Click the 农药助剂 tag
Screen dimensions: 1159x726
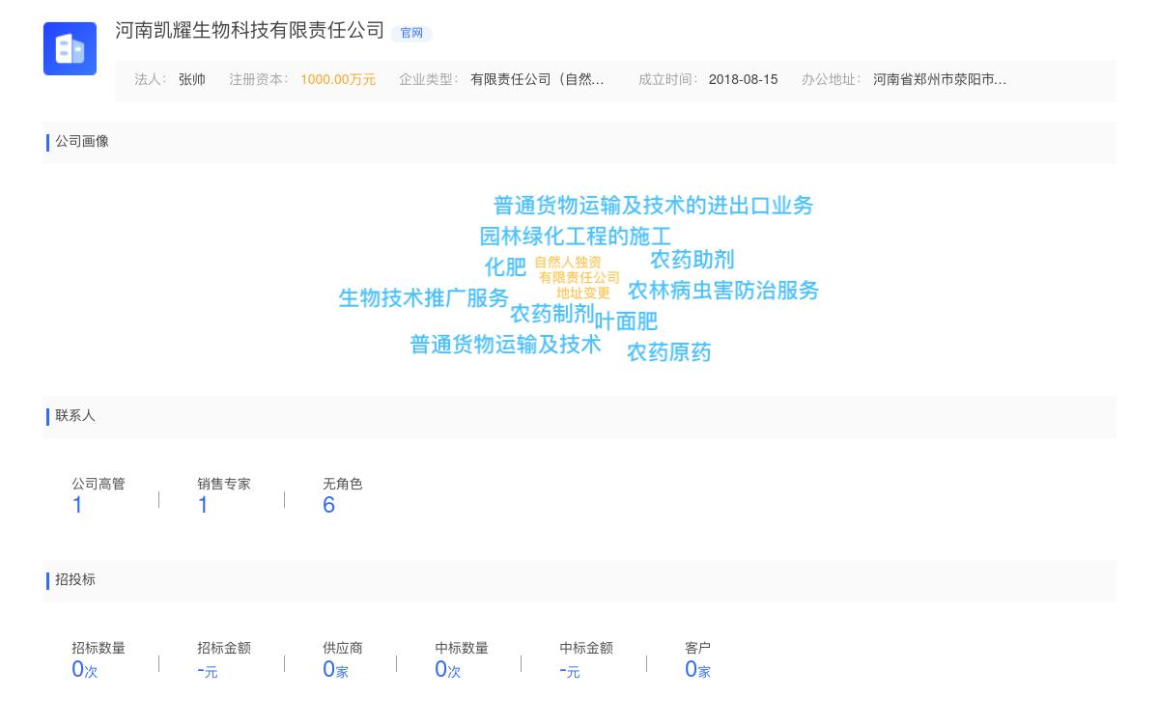coord(693,260)
